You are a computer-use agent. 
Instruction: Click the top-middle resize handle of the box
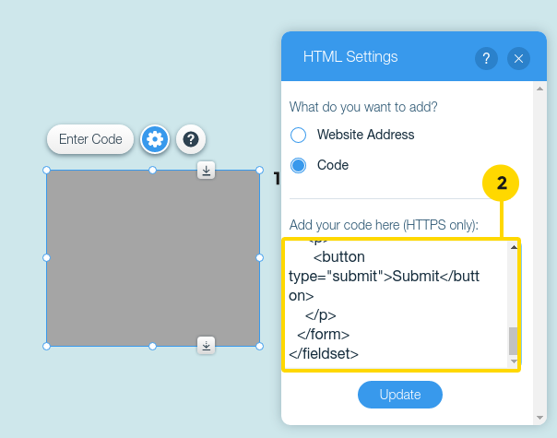tap(152, 171)
